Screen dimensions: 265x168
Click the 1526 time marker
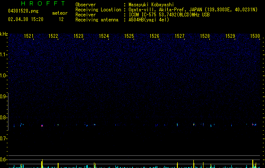tap(154, 36)
